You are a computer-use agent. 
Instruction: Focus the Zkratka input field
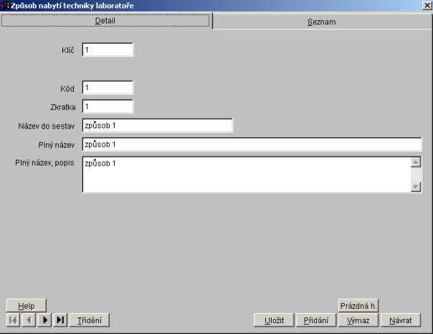point(108,106)
